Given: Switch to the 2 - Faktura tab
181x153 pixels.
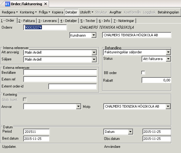Looking at the screenshot, I should click(27, 21).
